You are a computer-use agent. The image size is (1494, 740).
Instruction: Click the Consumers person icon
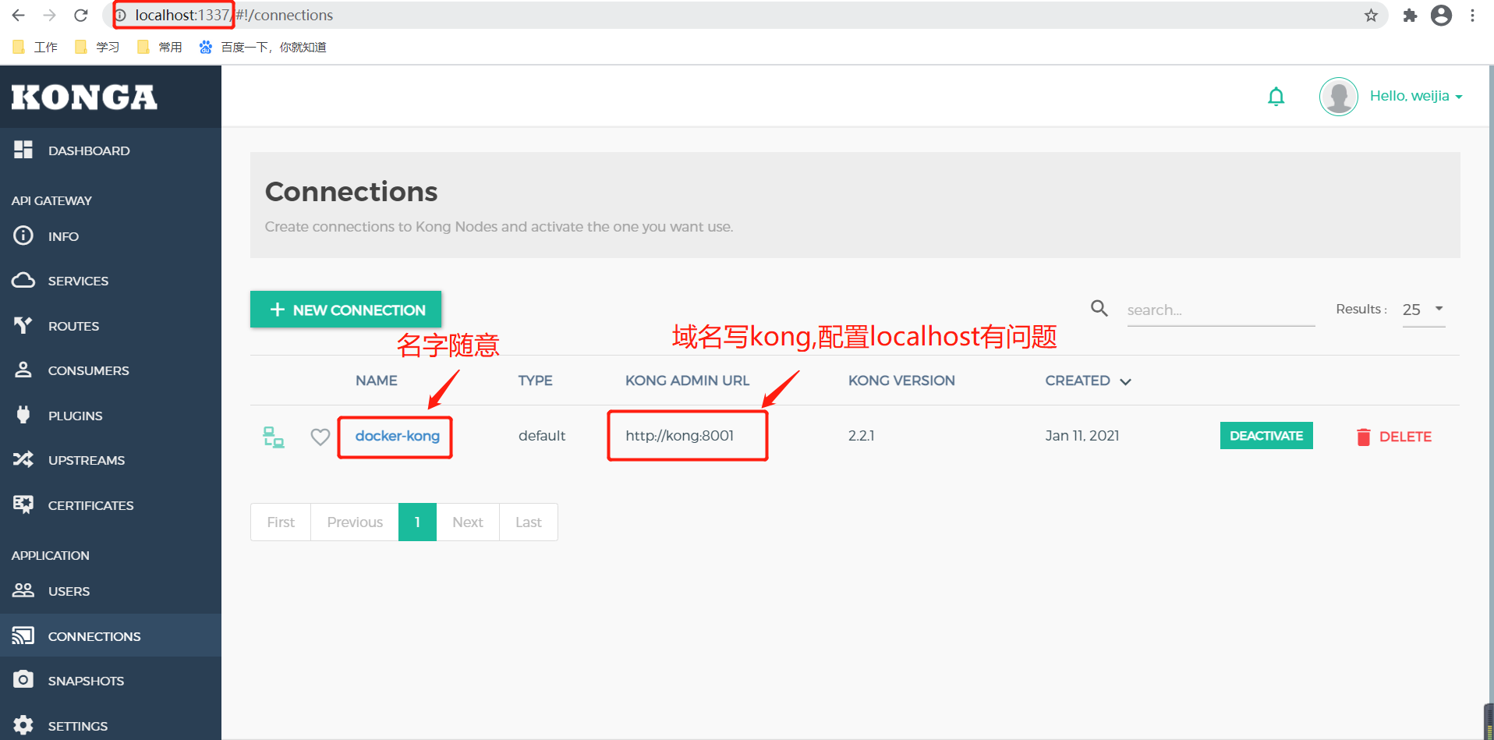coord(23,370)
